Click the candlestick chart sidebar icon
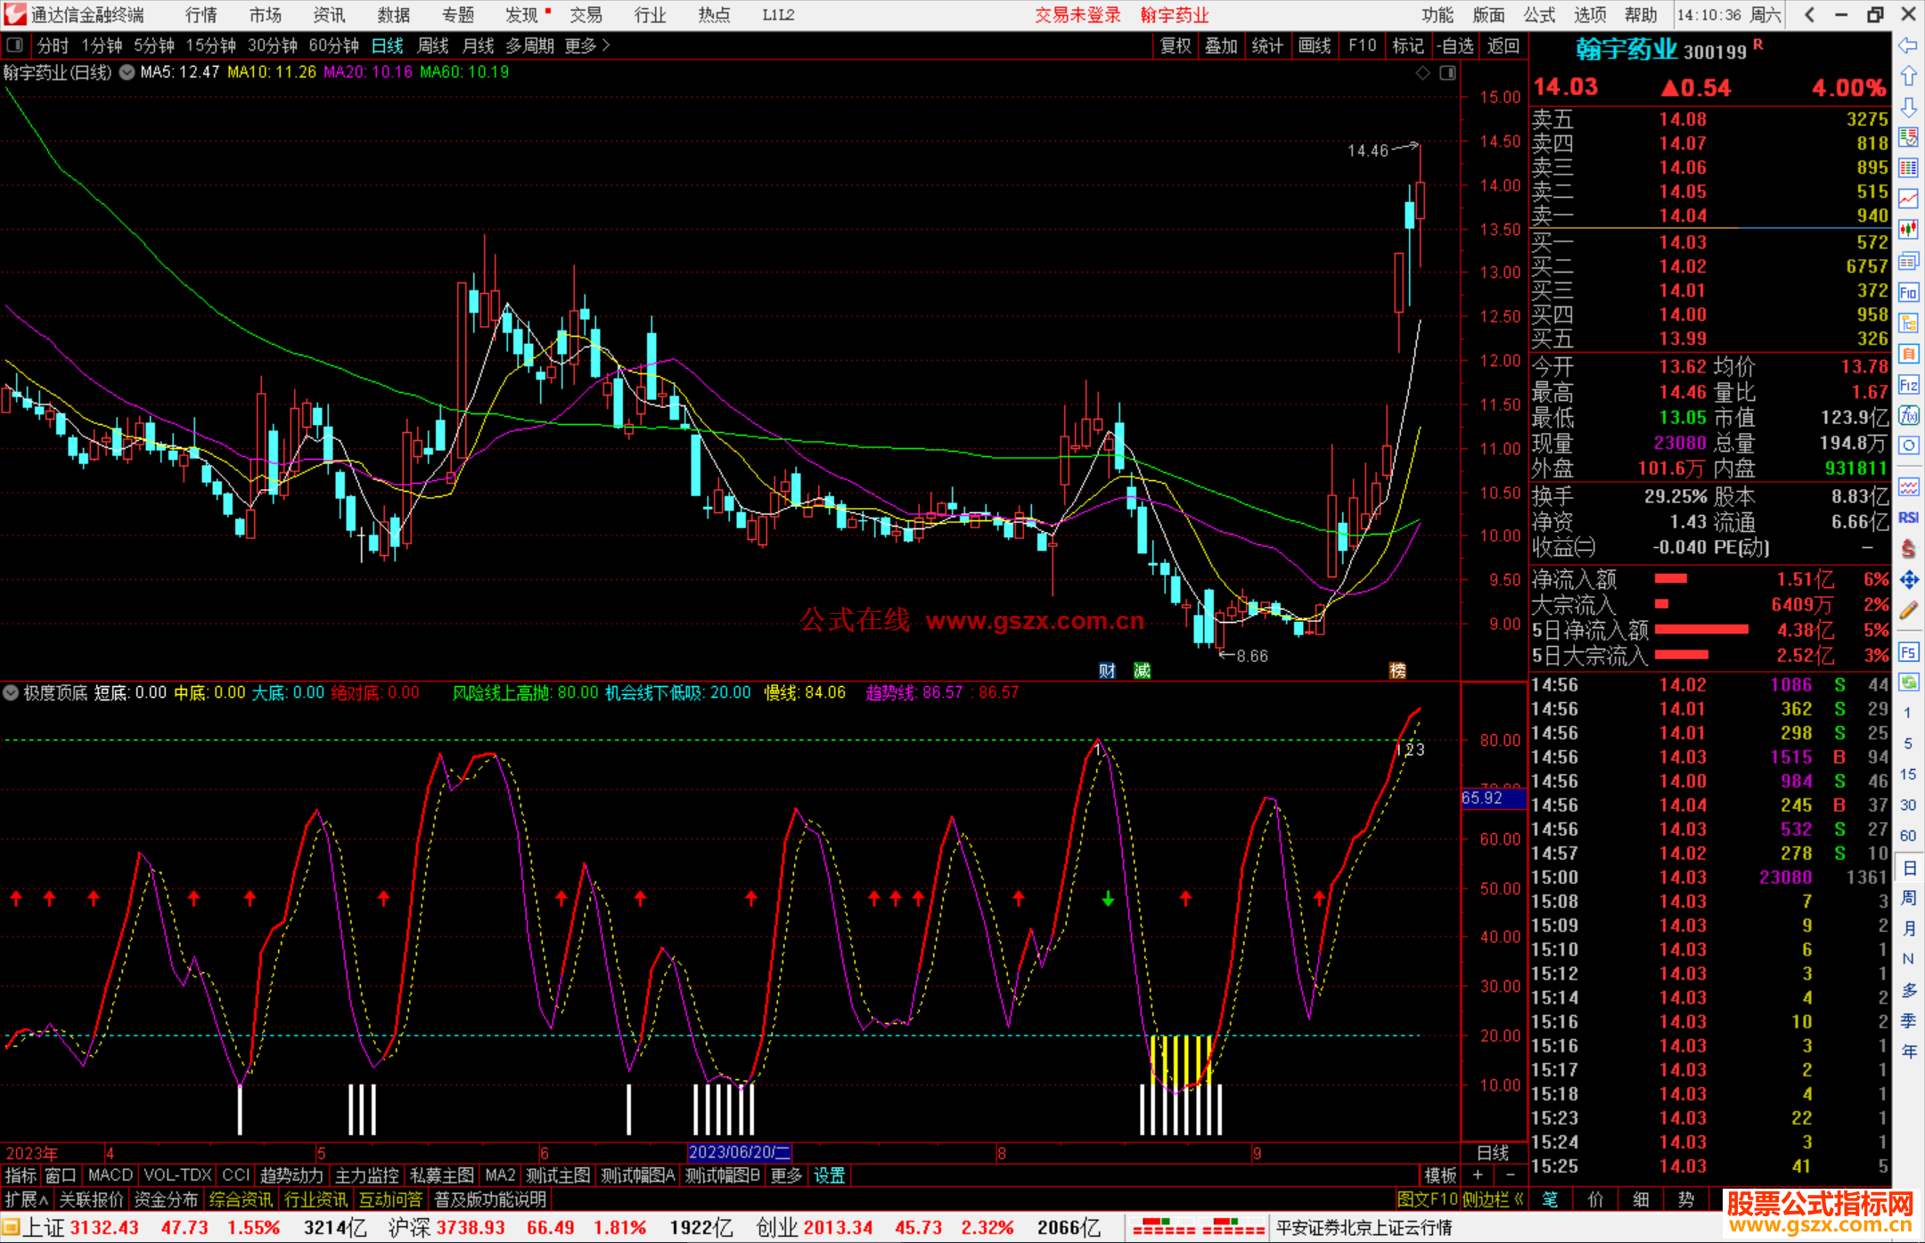The height and width of the screenshot is (1243, 1925). coord(1908,230)
